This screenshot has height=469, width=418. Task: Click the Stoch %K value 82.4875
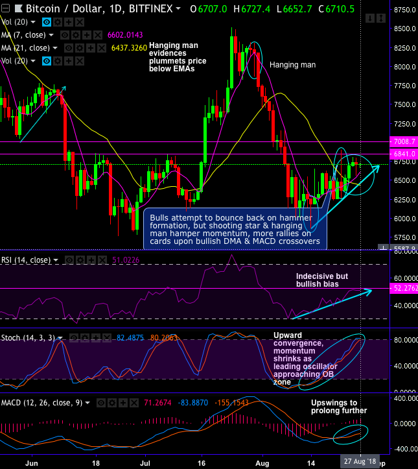(130, 338)
